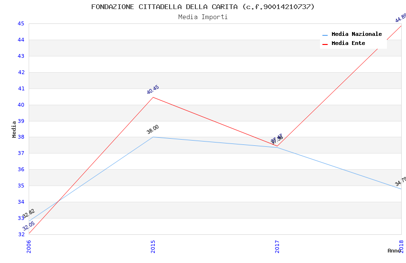Click the Media Importi subtitle

tap(203, 17)
